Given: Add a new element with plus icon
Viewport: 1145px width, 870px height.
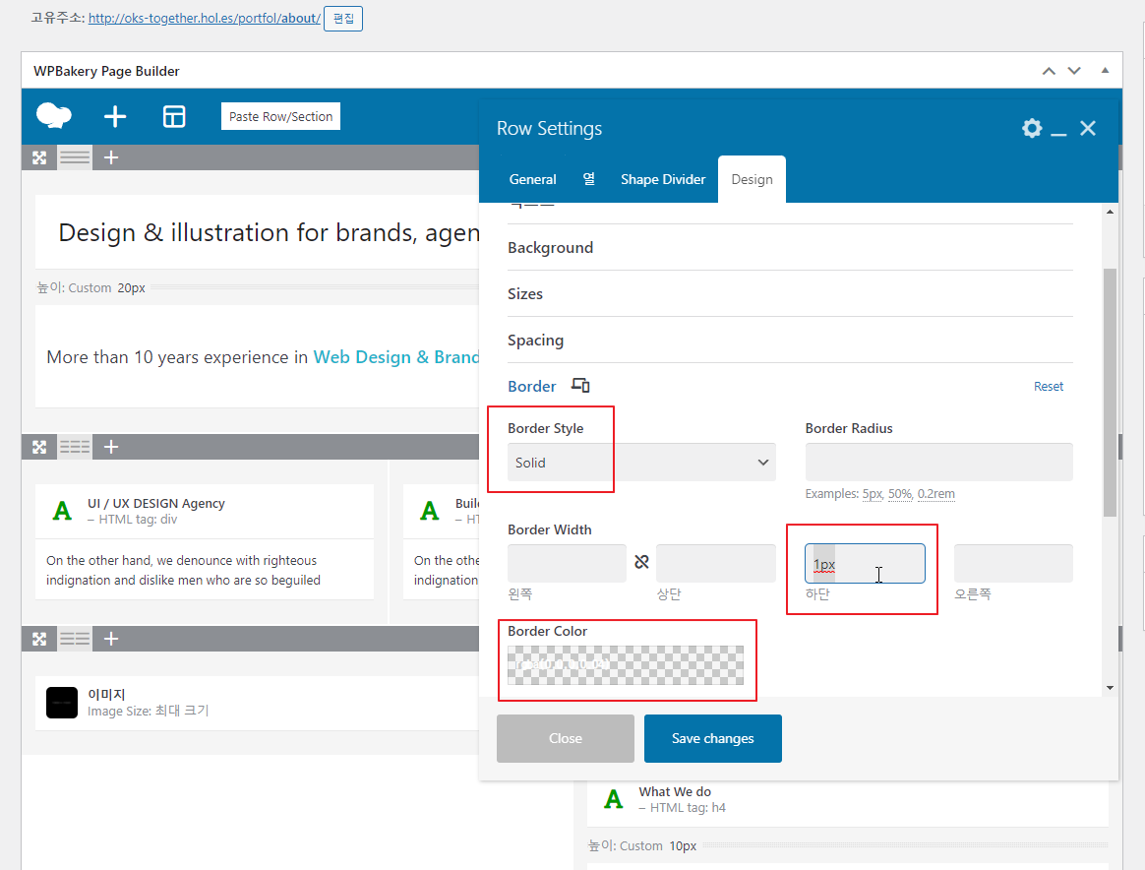Looking at the screenshot, I should click(x=115, y=116).
